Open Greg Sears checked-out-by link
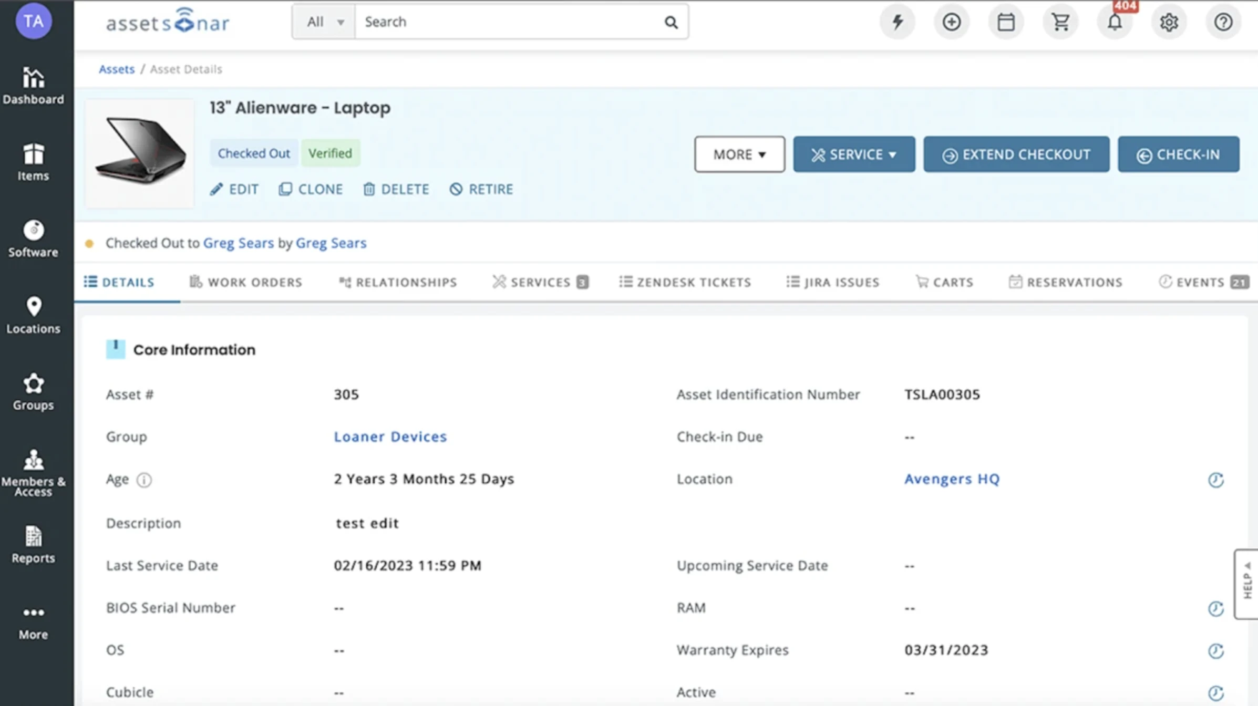This screenshot has width=1258, height=706. (331, 243)
